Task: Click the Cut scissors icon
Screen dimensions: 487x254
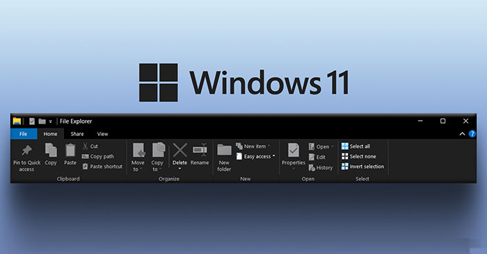Action: pyautogui.click(x=85, y=146)
